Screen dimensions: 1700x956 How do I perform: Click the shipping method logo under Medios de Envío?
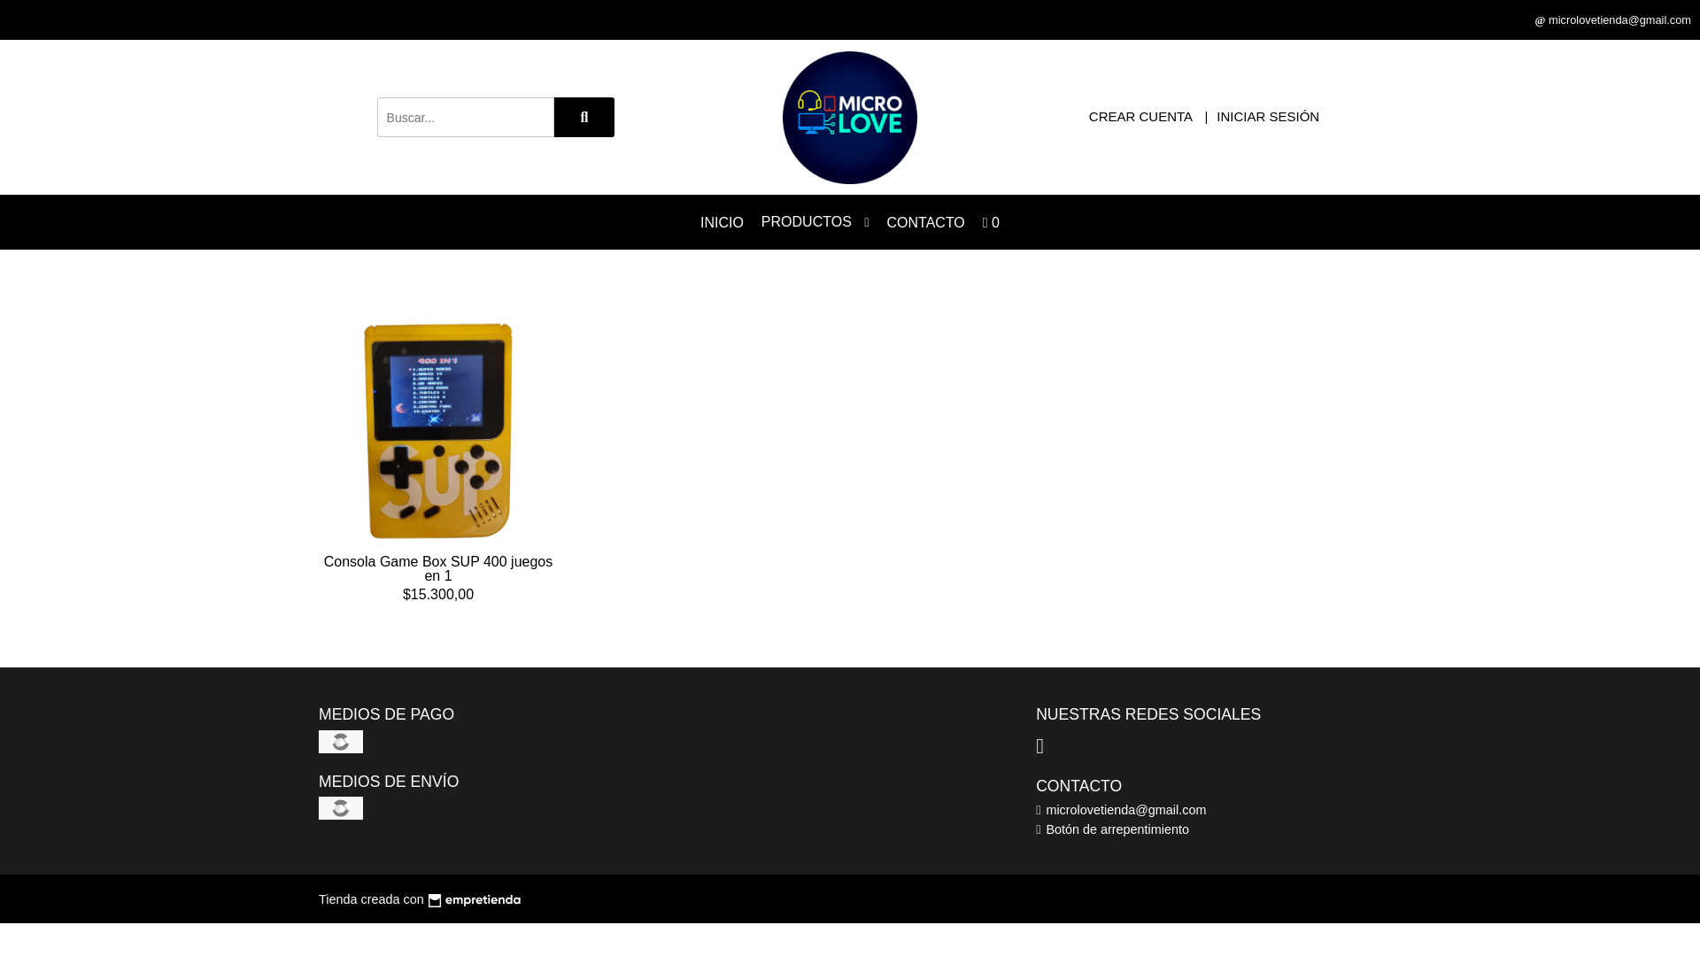341,808
